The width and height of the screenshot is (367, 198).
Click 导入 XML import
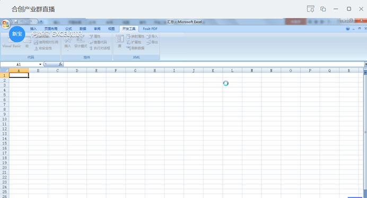point(152,37)
